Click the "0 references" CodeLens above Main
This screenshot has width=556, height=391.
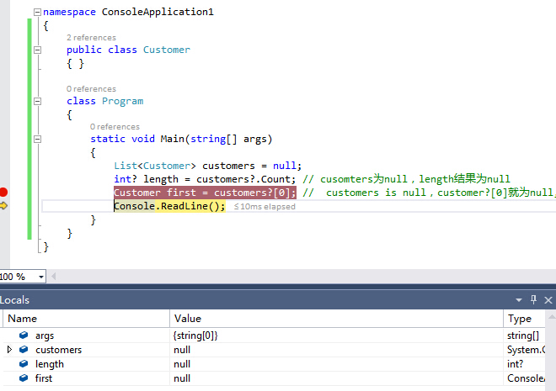tap(115, 127)
